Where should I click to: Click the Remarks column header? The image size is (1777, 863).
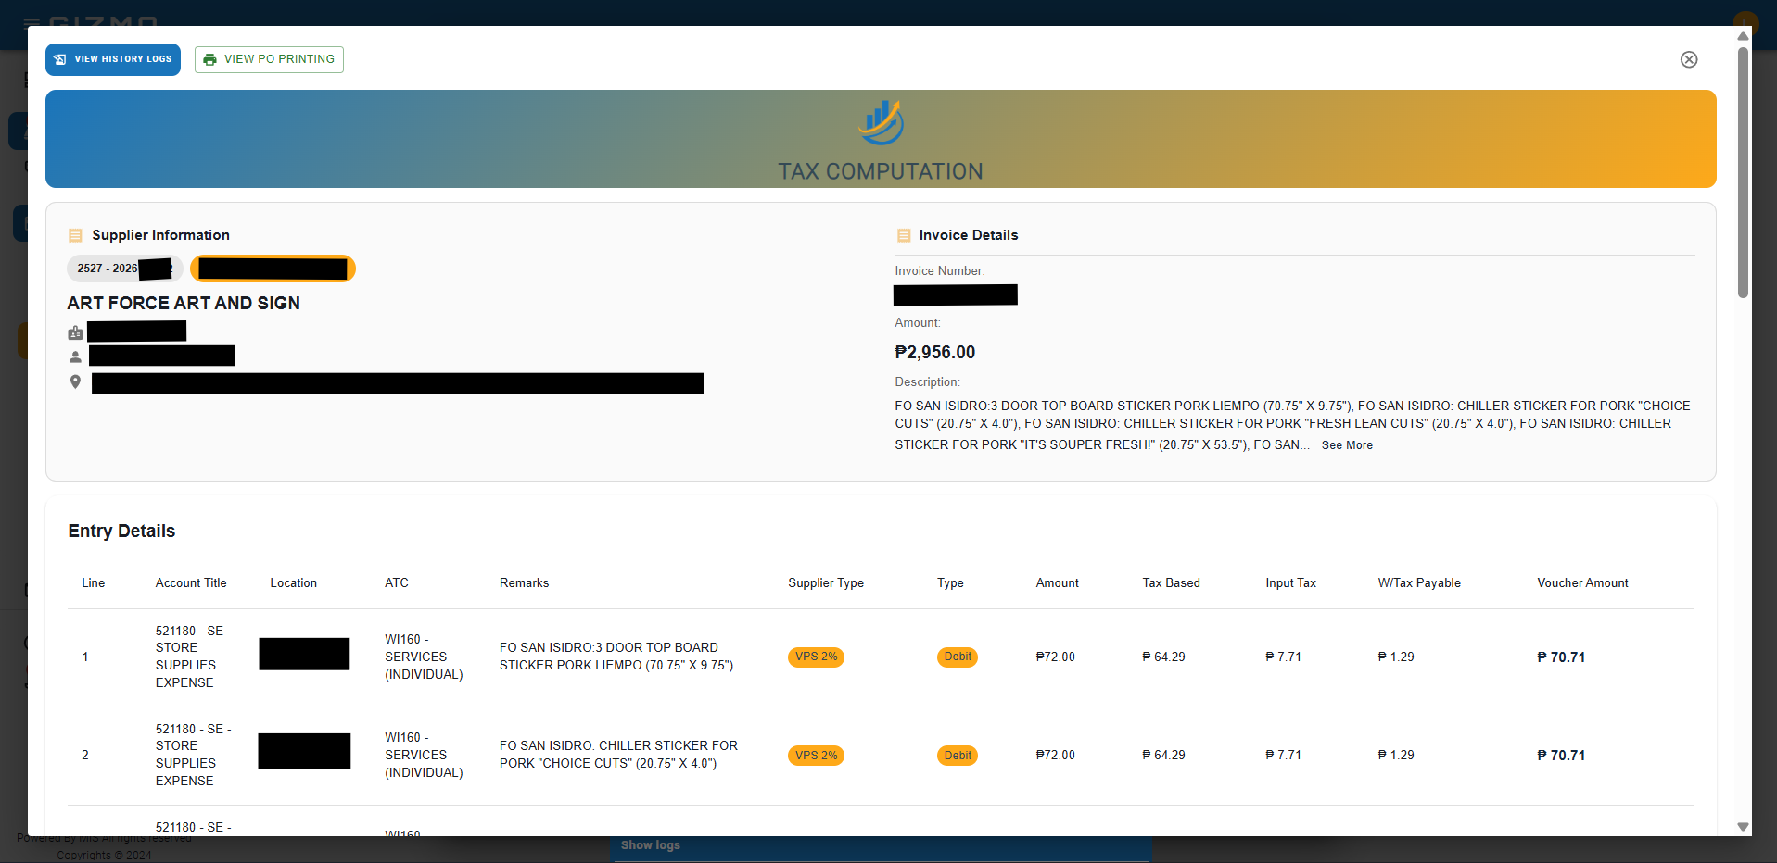[524, 583]
